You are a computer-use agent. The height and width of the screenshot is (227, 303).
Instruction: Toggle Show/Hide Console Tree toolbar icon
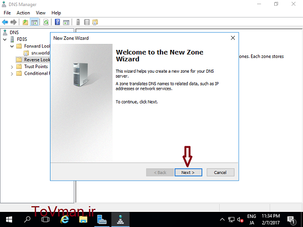(x=34, y=22)
